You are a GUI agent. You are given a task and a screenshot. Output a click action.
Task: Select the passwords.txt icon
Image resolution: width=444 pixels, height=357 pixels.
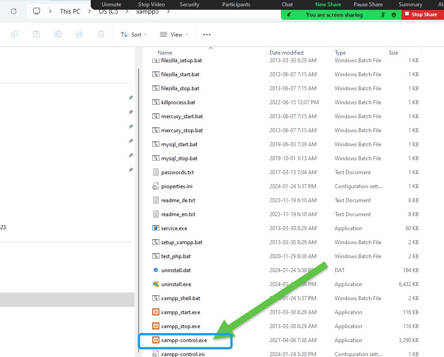click(155, 172)
